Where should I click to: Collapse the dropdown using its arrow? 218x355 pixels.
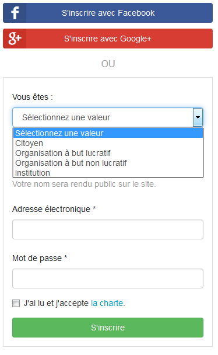[x=198, y=117]
